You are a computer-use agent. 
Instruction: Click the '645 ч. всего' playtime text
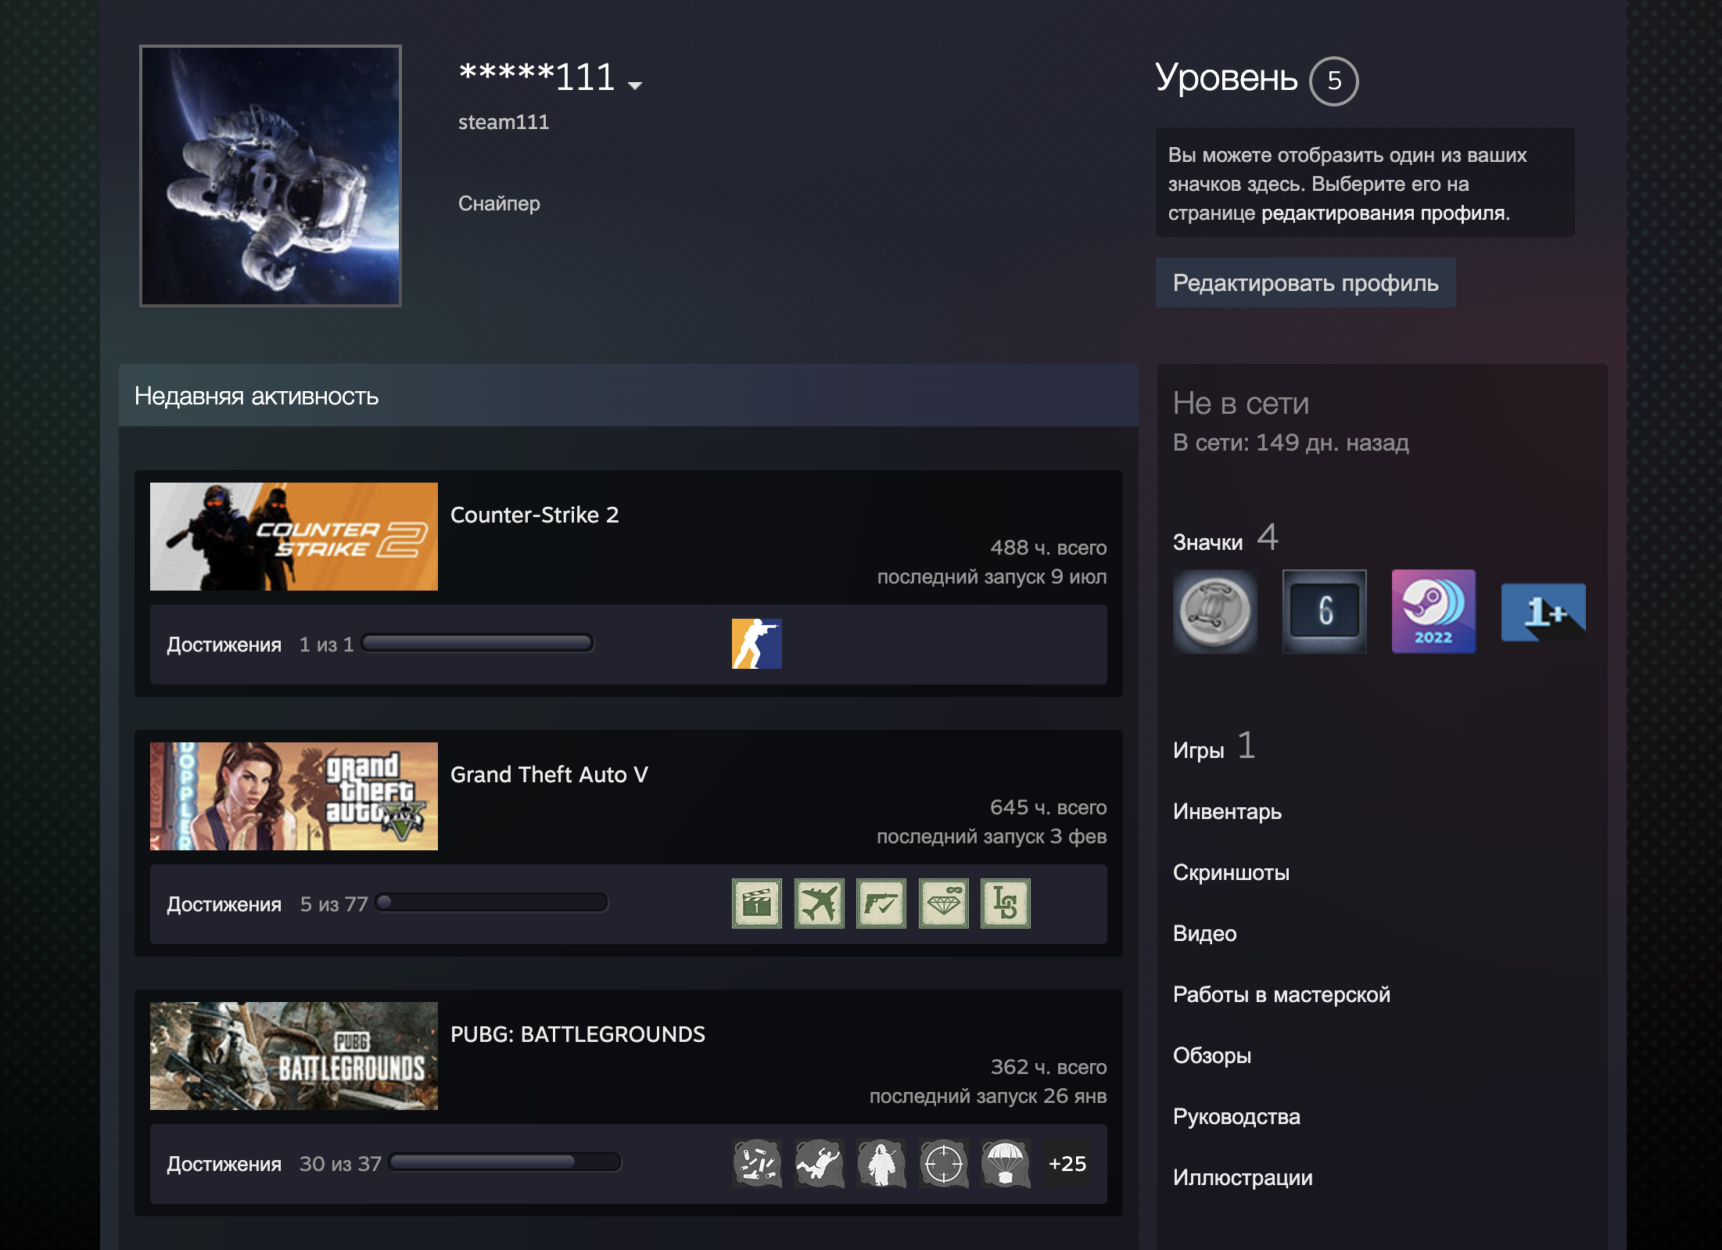pyautogui.click(x=1049, y=807)
